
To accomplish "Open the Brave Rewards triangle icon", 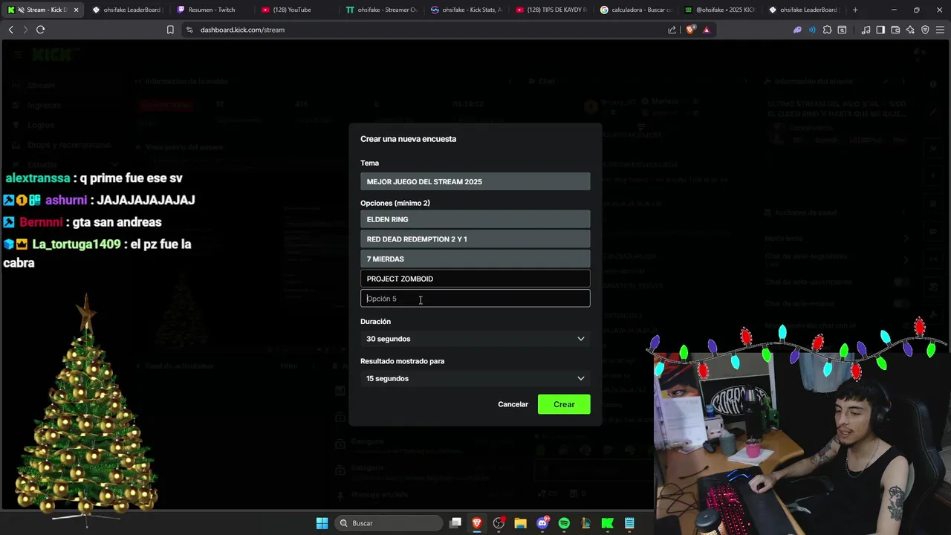I will click(707, 30).
